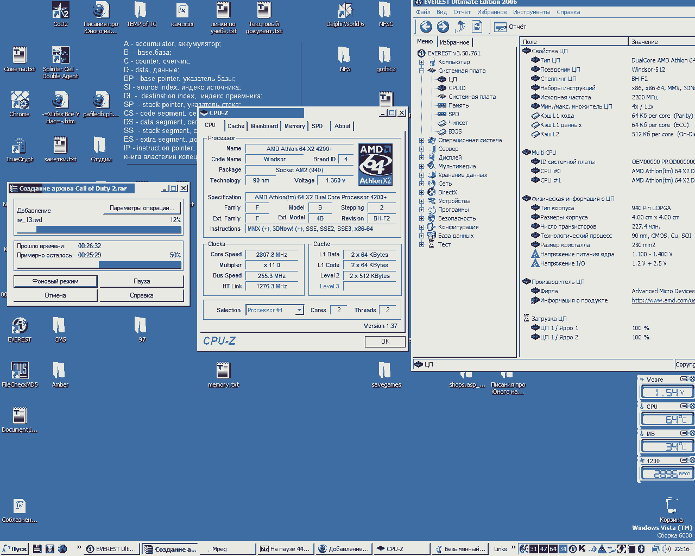Expand the Мультимедиа tree node
Screen dimensions: 695x556
(421, 166)
